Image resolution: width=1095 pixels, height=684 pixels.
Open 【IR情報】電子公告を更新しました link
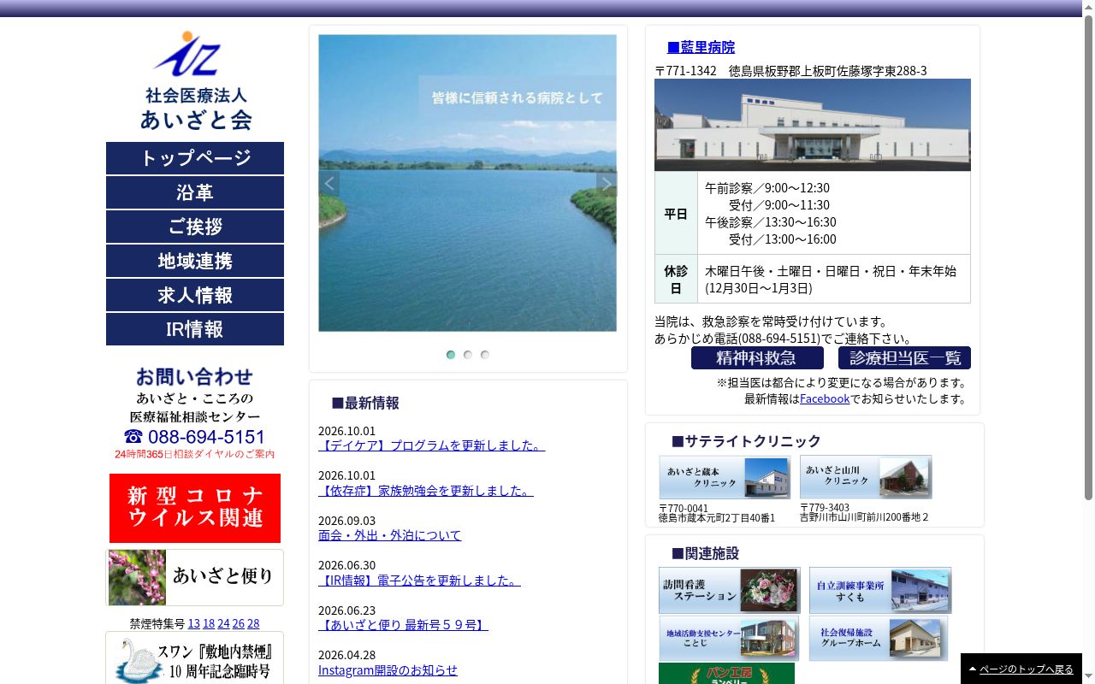(x=419, y=581)
